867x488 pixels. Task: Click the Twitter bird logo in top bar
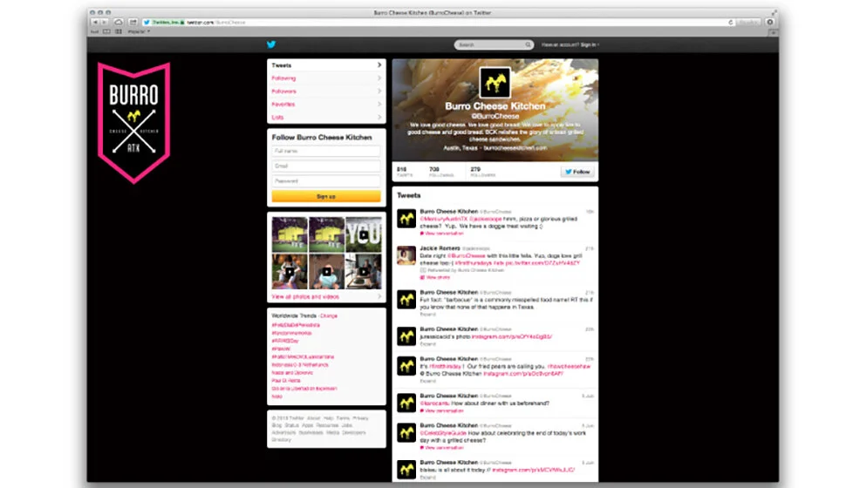[x=271, y=44]
